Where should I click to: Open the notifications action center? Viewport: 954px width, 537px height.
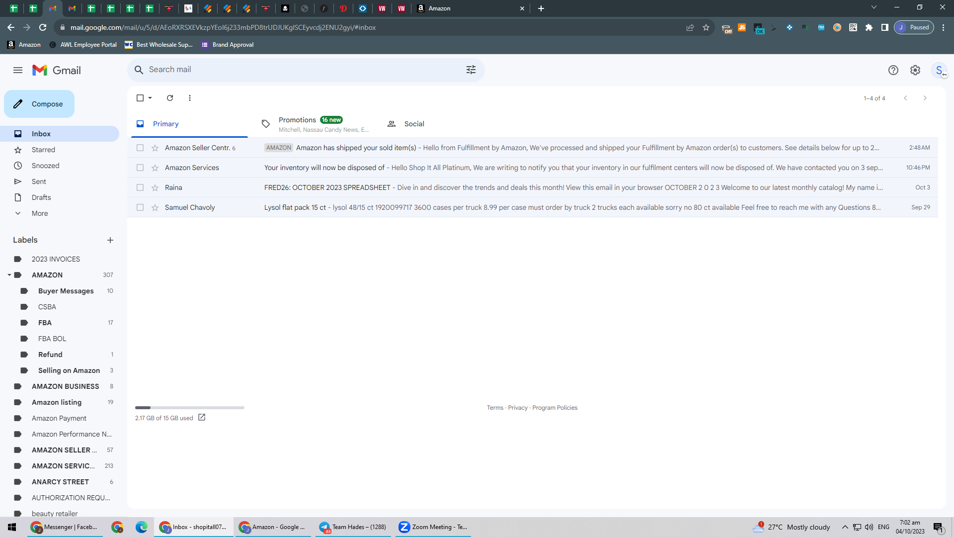[938, 527]
